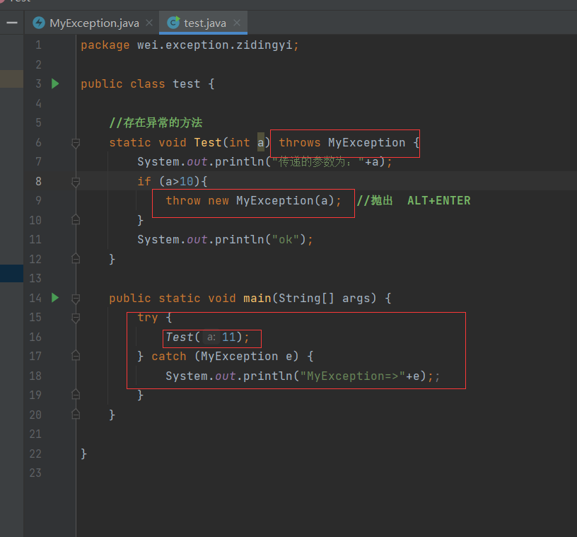Image resolution: width=577 pixels, height=537 pixels.
Task: Click the 'a:' parameter hint on line 16
Action: pos(211,337)
